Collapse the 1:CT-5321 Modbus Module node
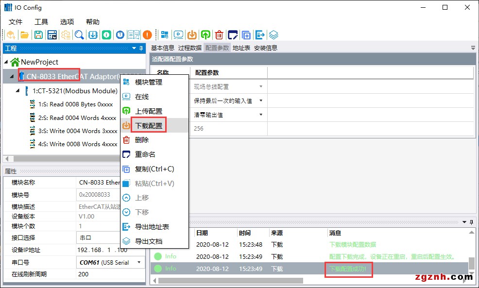The height and width of the screenshot is (288, 479). pos(17,91)
